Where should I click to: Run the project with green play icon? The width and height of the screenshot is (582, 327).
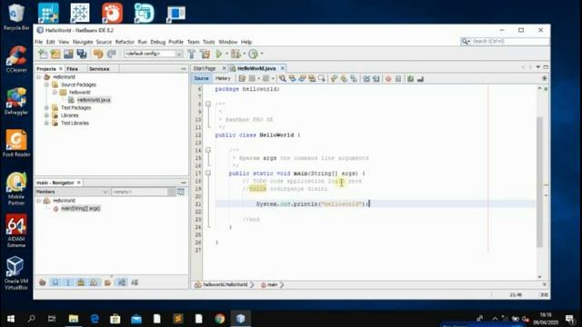pos(219,54)
